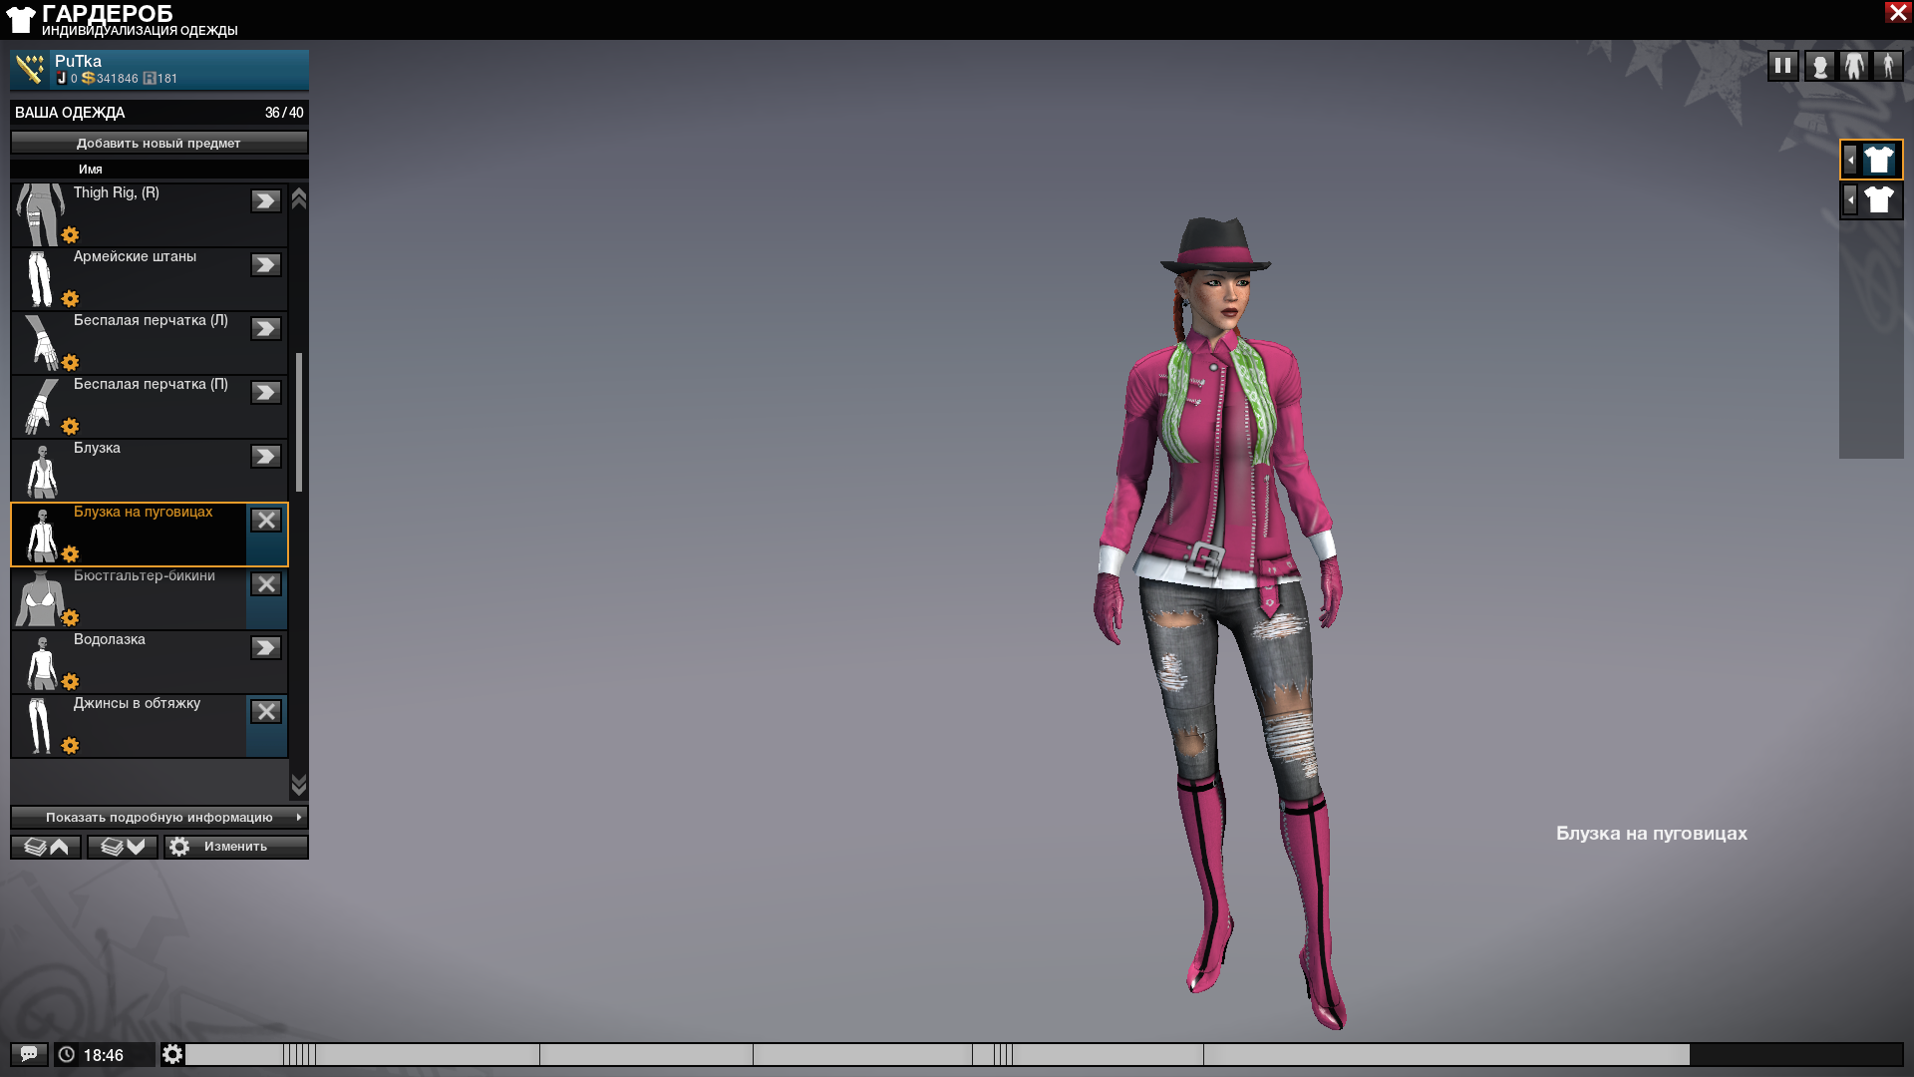The width and height of the screenshot is (1914, 1077).
Task: Move clothing layer down
Action: click(123, 847)
